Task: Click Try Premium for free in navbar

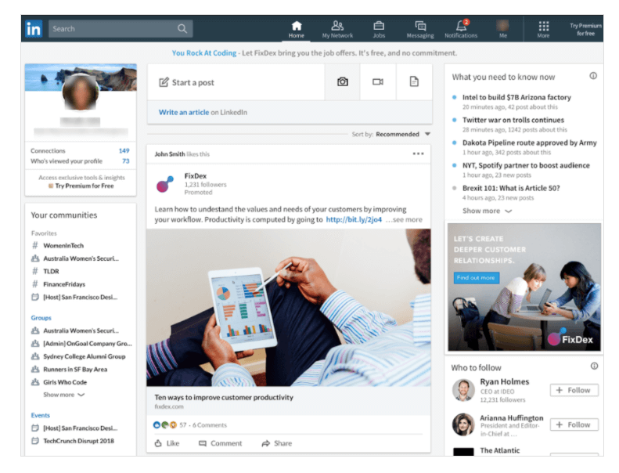Action: click(585, 30)
